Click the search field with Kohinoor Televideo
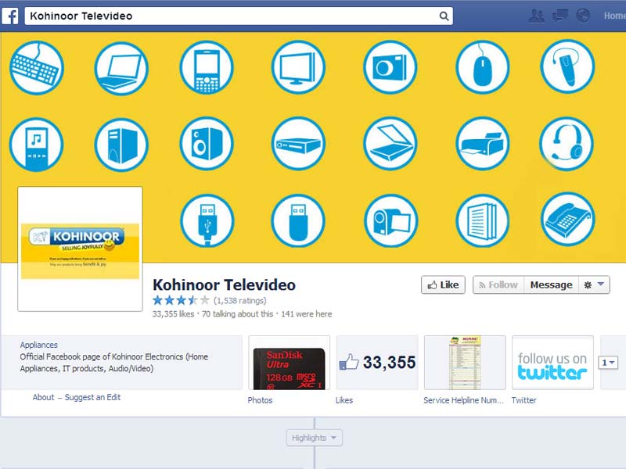Screen dimensions: 626x469 point(239,16)
